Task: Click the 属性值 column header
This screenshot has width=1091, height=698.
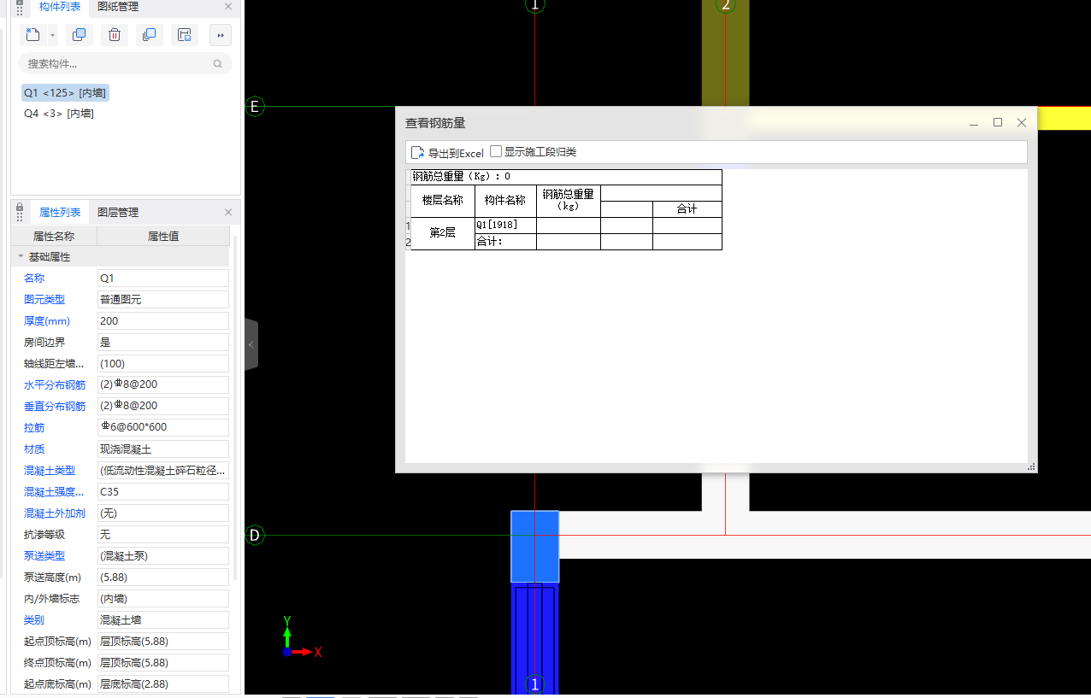Action: [163, 236]
